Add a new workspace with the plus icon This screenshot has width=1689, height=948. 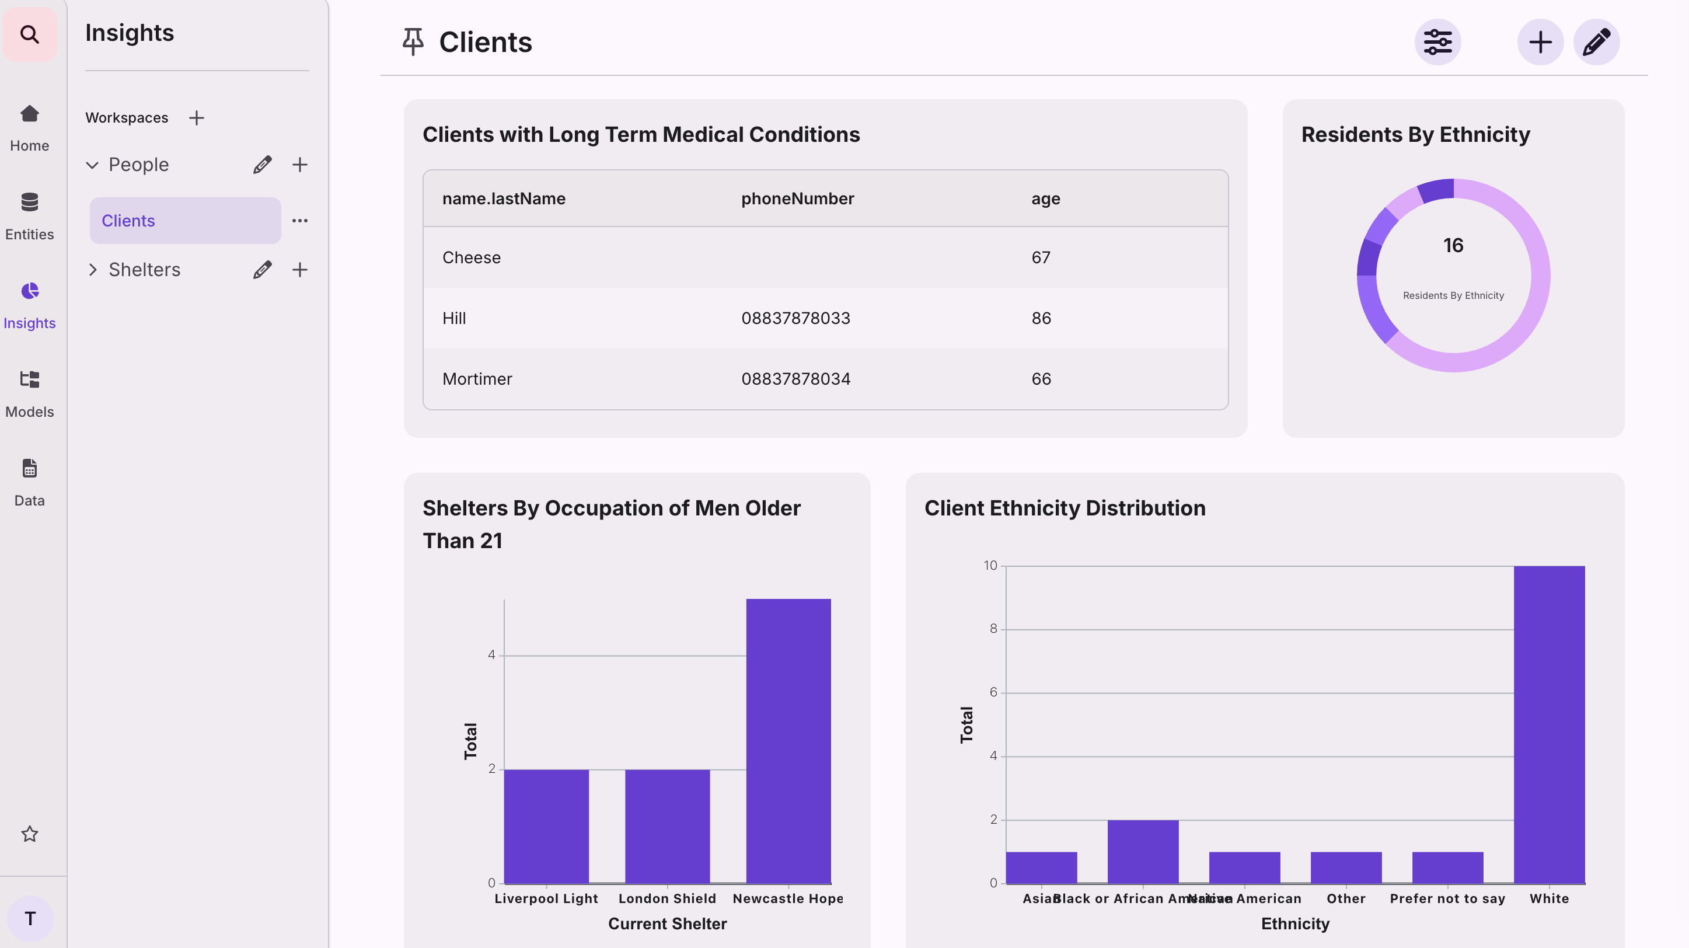[196, 118]
